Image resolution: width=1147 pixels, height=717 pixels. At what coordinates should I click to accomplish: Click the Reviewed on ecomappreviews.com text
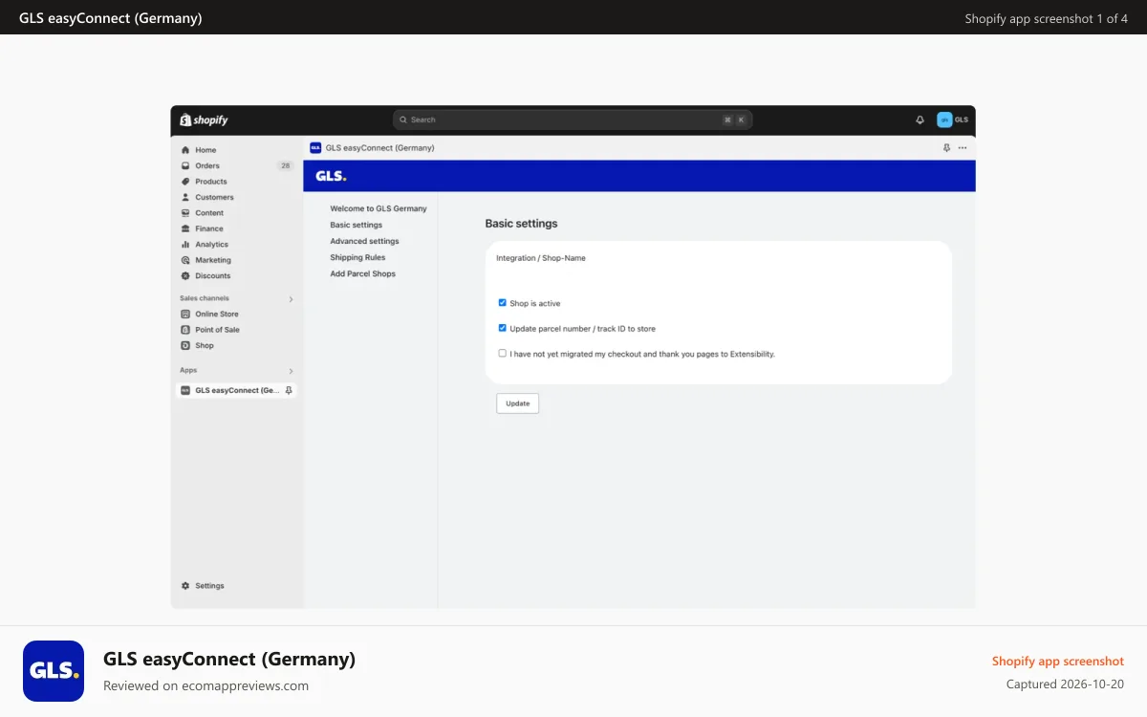pos(206,685)
